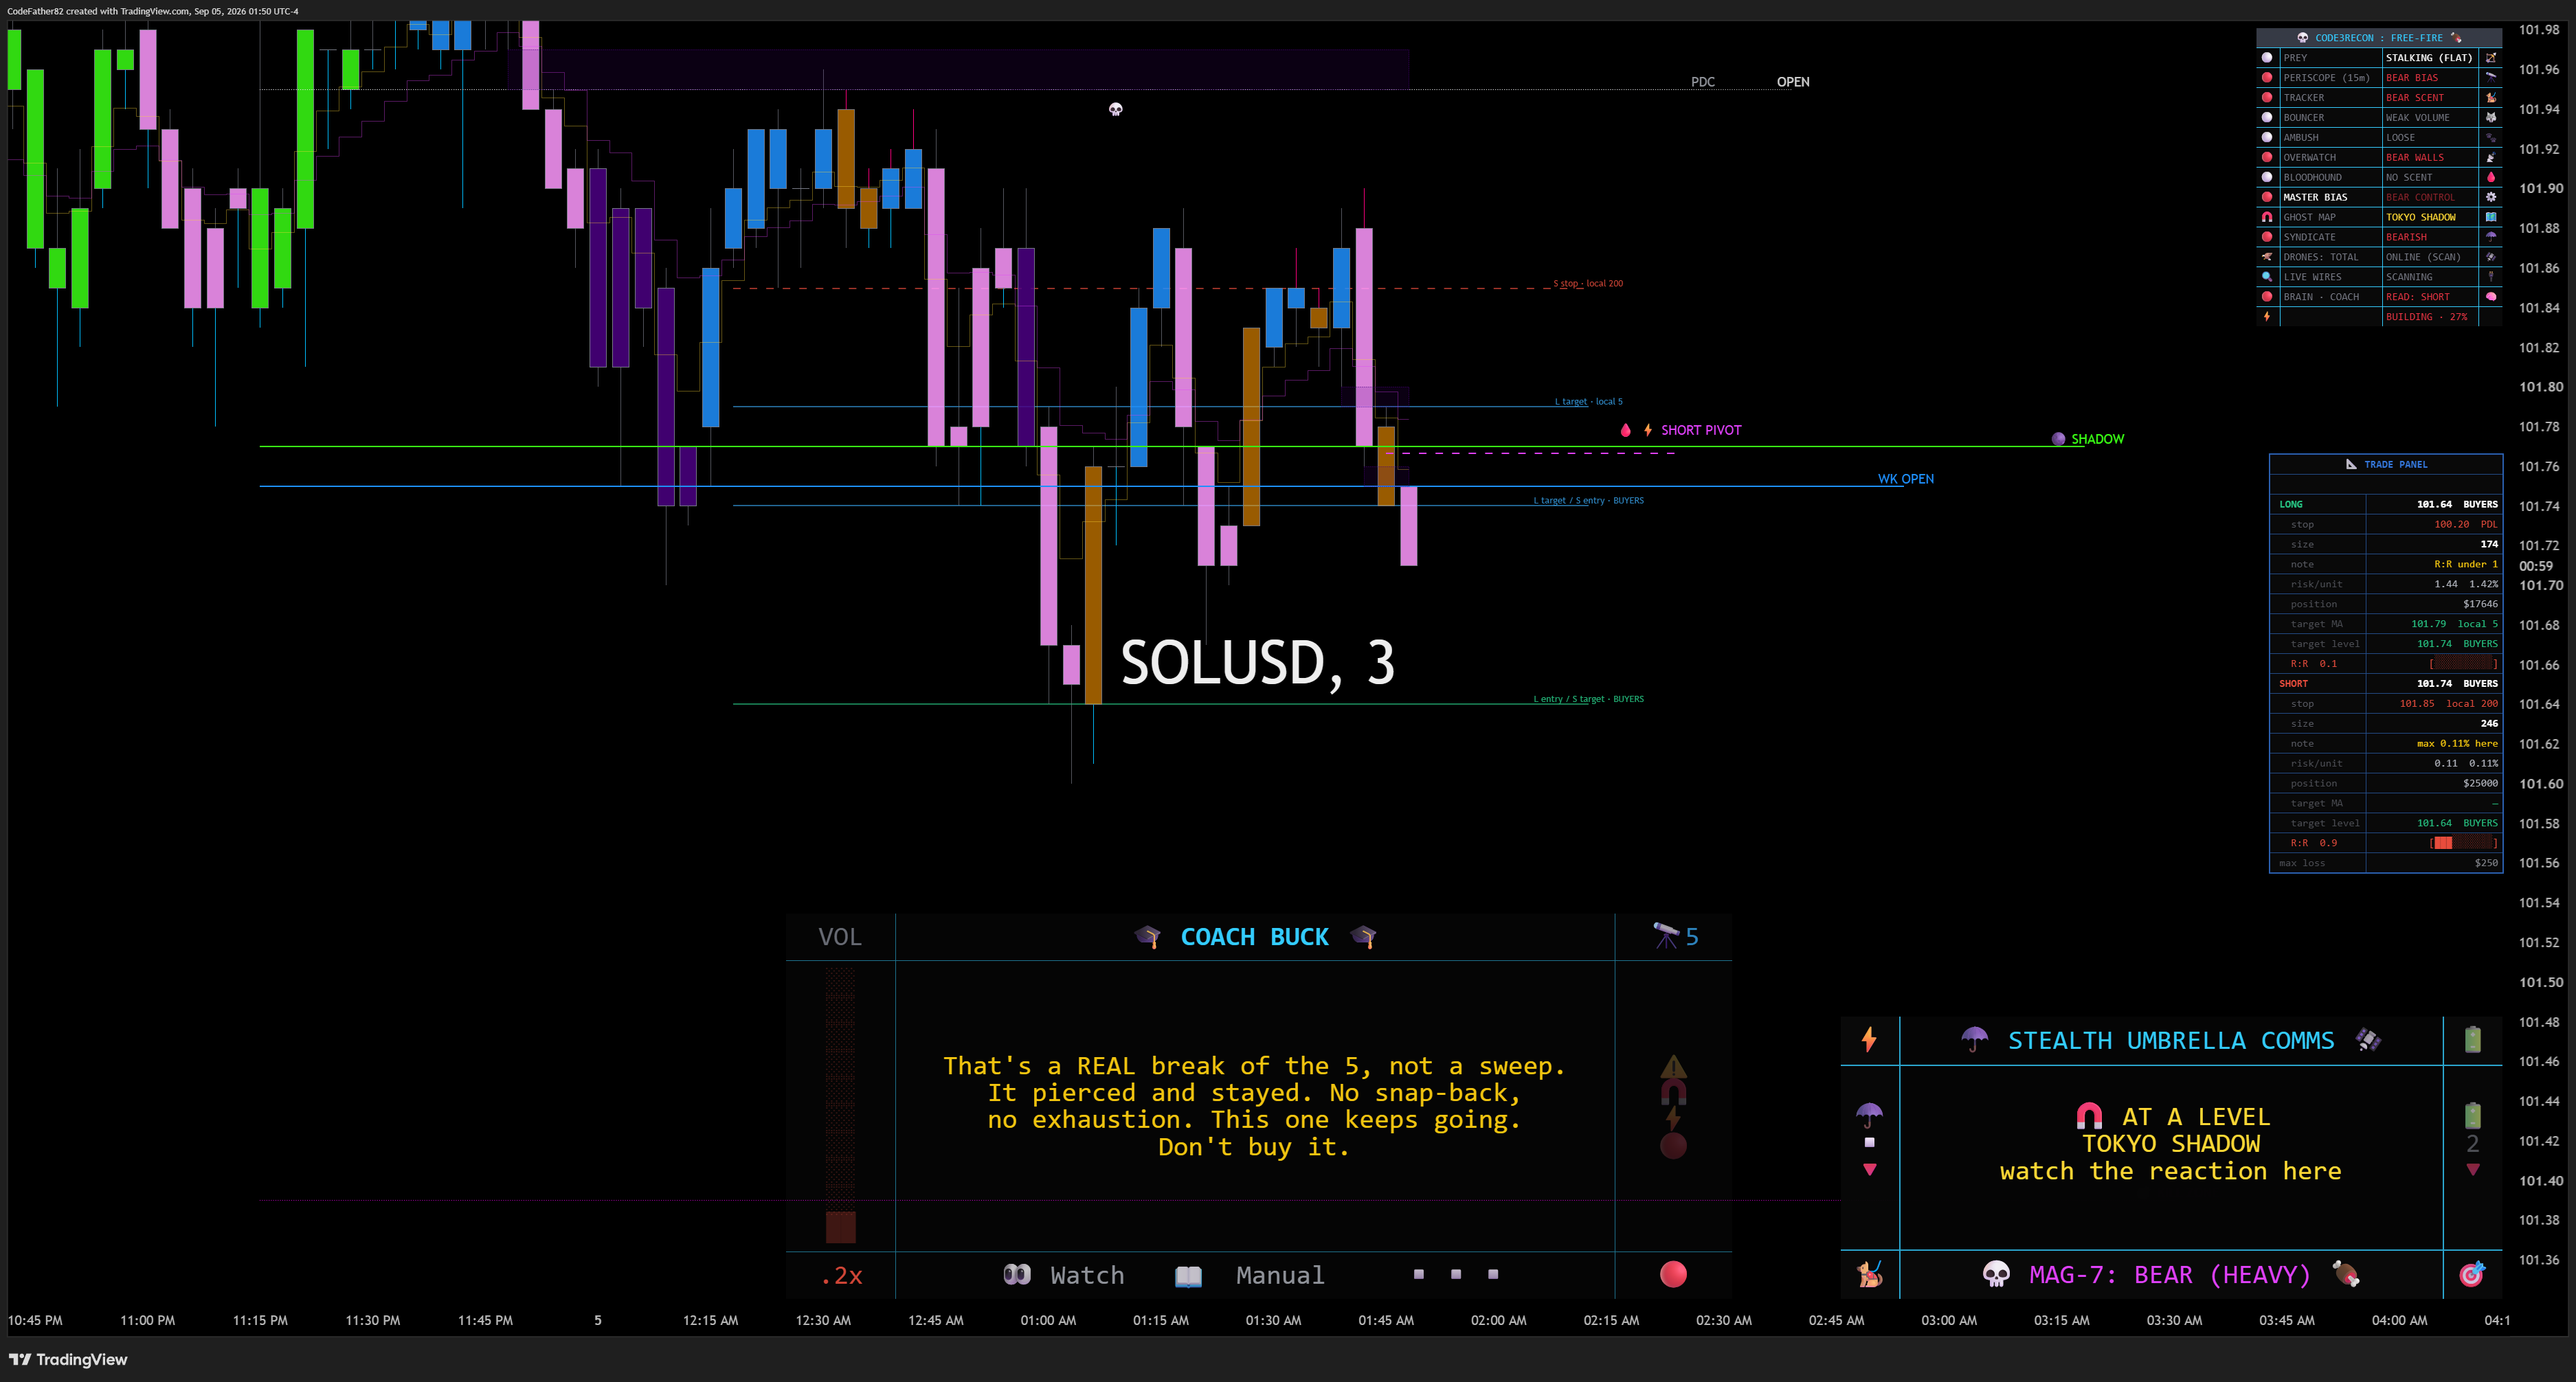Click the triangle icon beside TRADE PANEL title
2576x1382 pixels.
2351,464
